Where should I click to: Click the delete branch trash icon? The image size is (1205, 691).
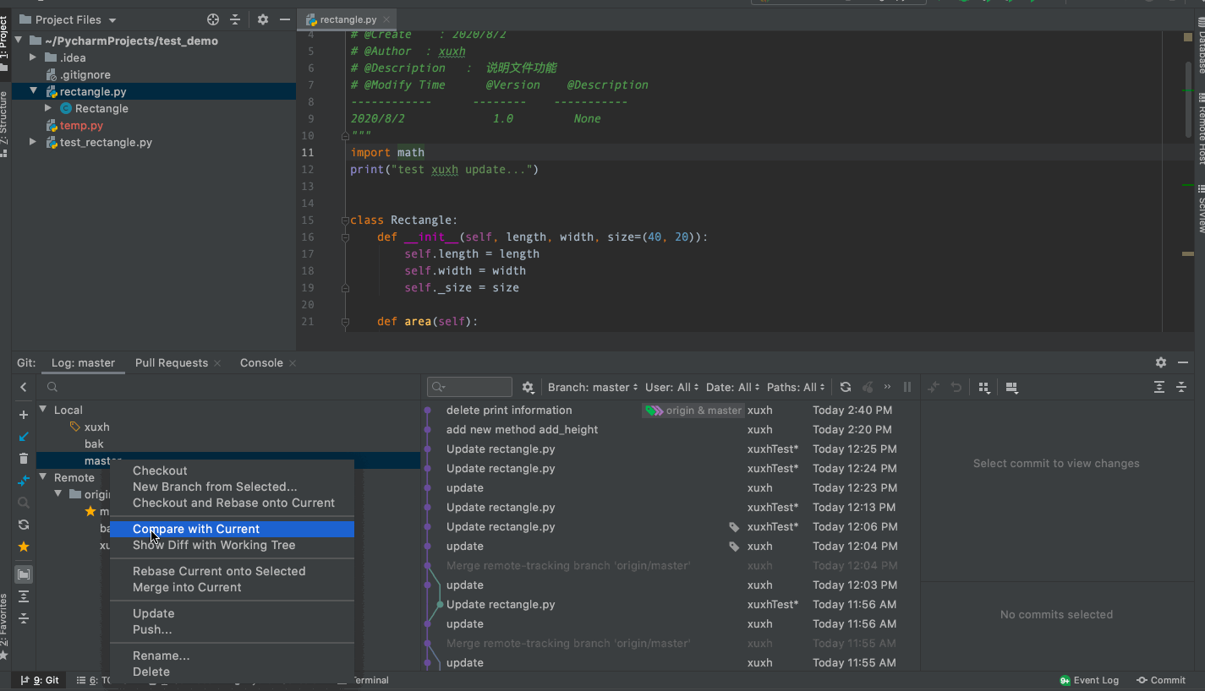24,459
